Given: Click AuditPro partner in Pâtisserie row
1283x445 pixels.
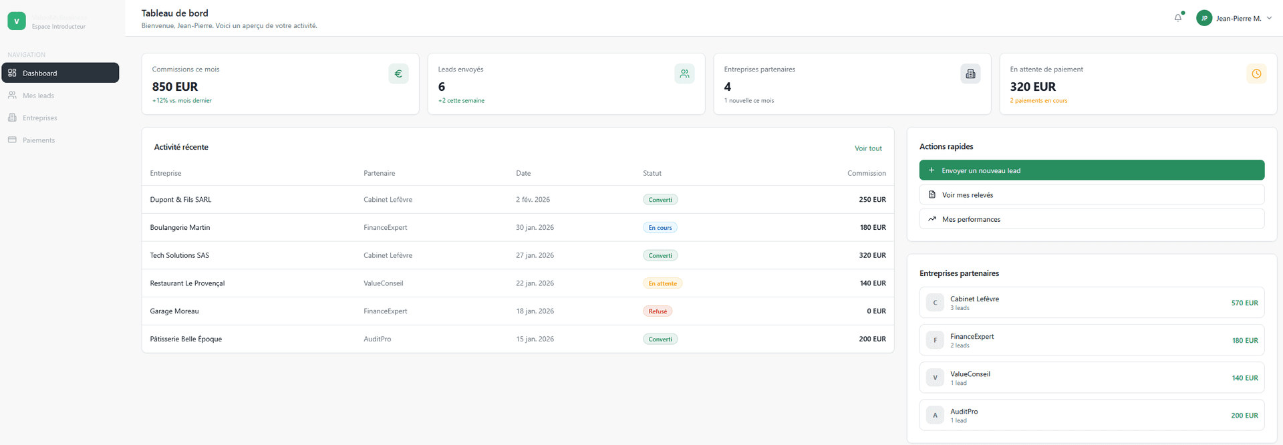Looking at the screenshot, I should pos(378,339).
